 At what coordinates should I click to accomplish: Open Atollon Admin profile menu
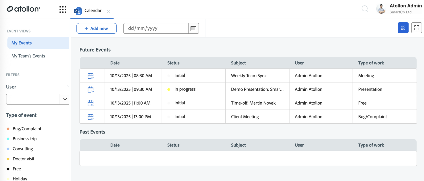click(399, 9)
